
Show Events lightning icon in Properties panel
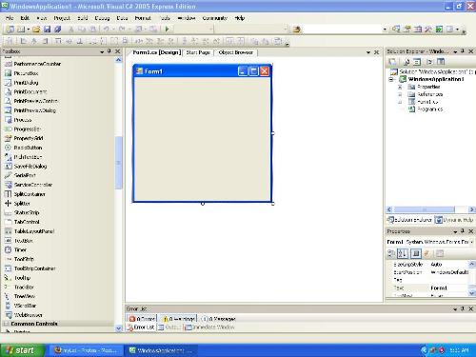(427, 253)
